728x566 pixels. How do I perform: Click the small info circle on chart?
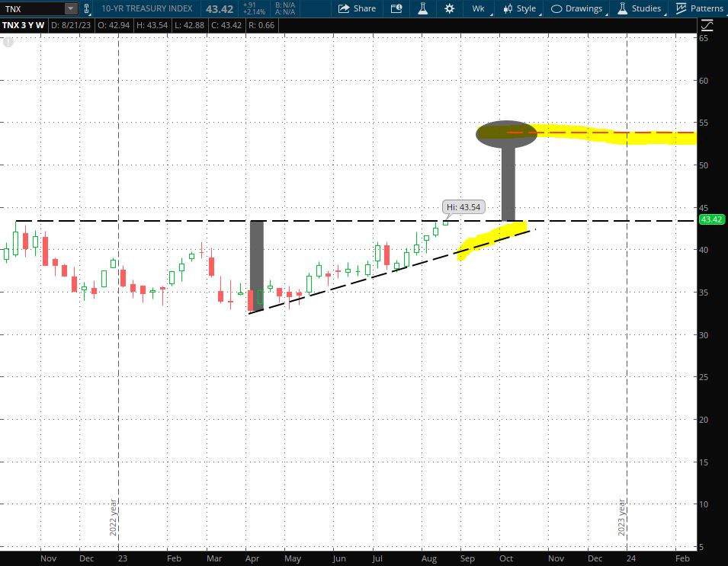click(x=8, y=42)
